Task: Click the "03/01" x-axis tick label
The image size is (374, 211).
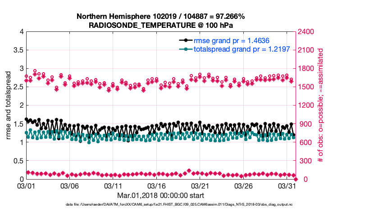Action: coord(26,186)
